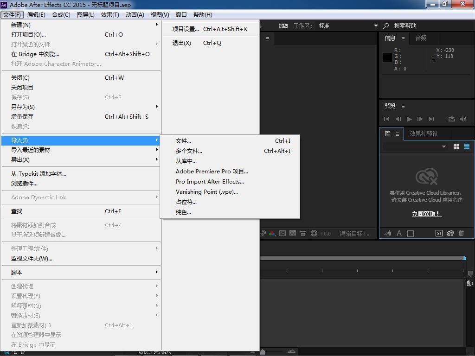The image size is (475, 356).
Task: Click the black color sample swatch in info panel
Action: pyautogui.click(x=387, y=57)
